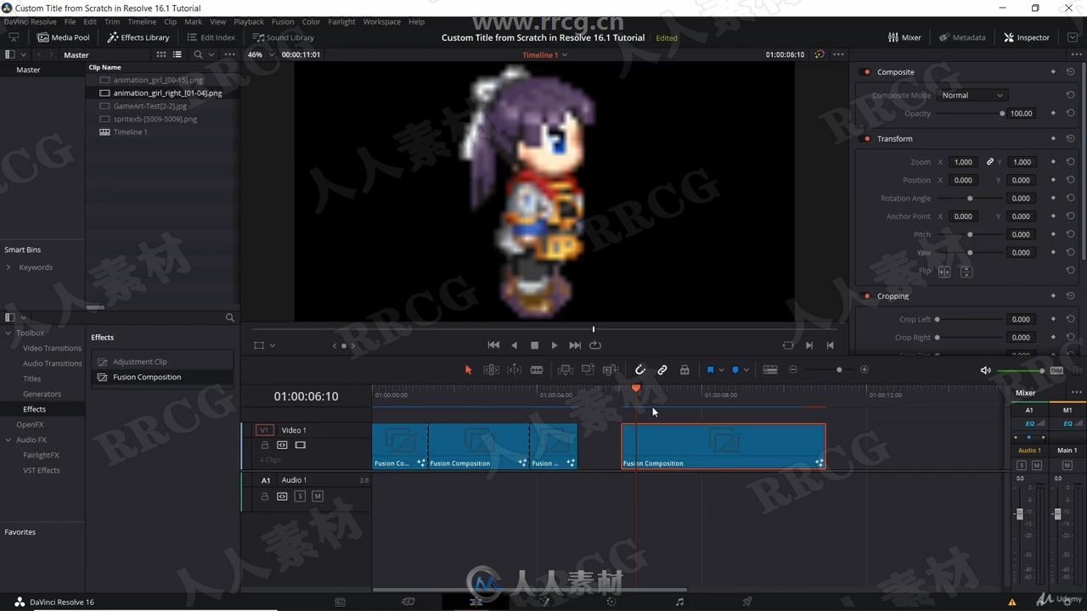Click the Insert Clip timeline button

point(566,370)
